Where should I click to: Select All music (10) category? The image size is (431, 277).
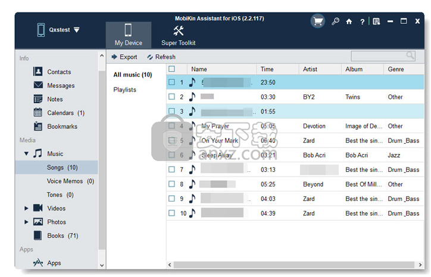click(133, 75)
